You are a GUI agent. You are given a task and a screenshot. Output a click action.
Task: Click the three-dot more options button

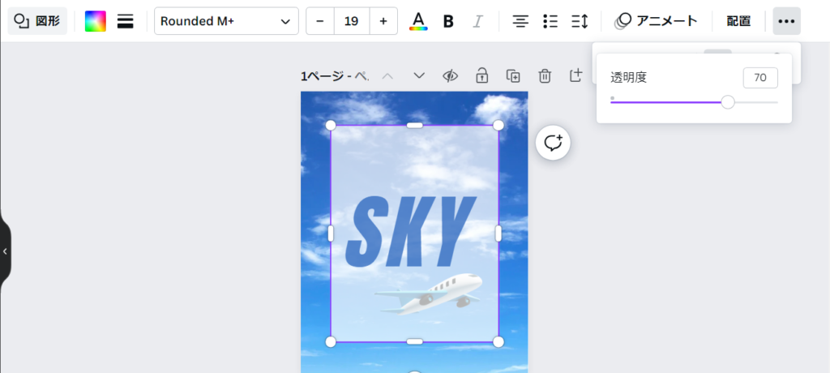click(786, 21)
